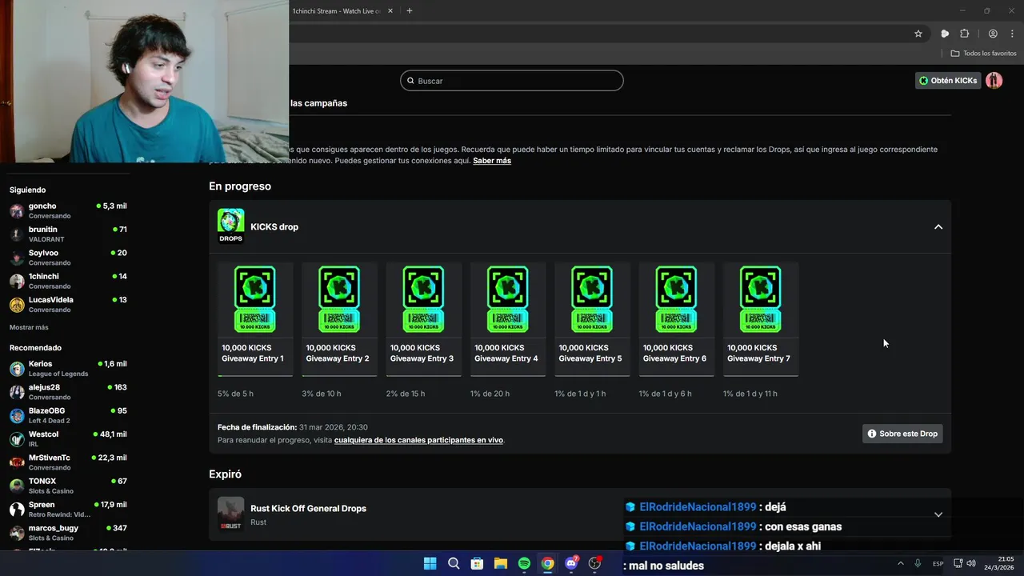Open BlazeOBG Left 4 Dead 2 channel
Image resolution: width=1024 pixels, height=576 pixels.
(68, 415)
